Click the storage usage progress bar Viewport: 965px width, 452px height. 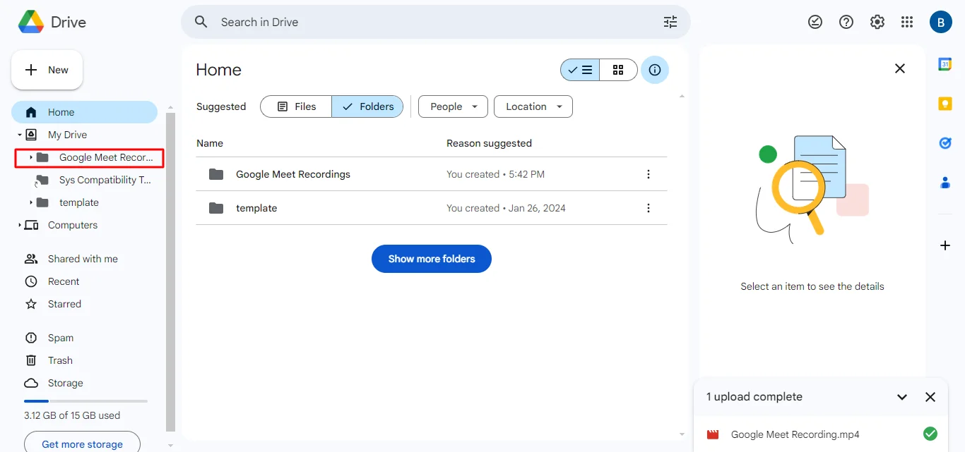click(85, 401)
